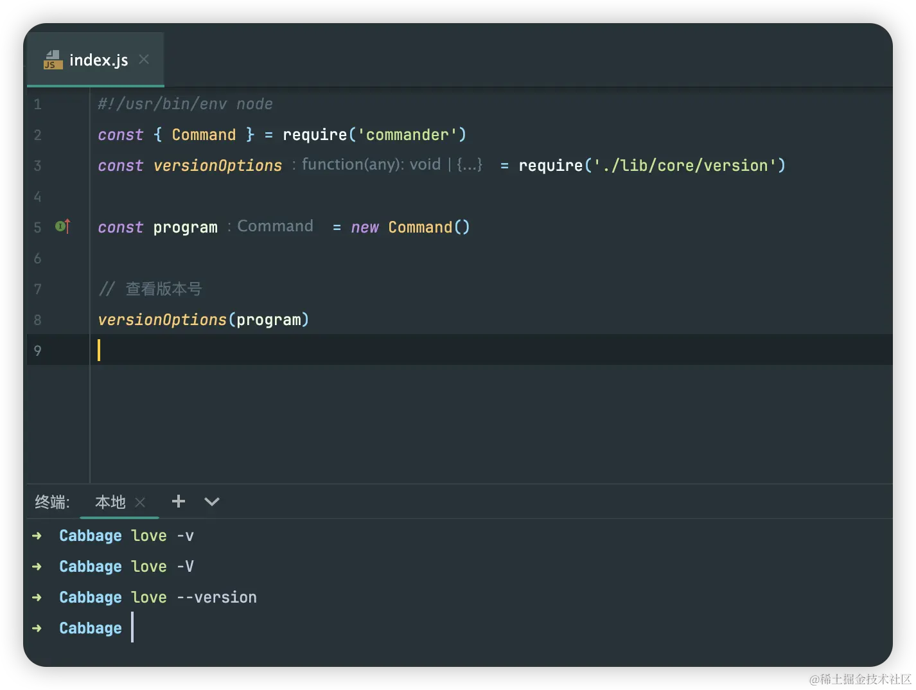Click line number 9 in the gutter

[37, 350]
